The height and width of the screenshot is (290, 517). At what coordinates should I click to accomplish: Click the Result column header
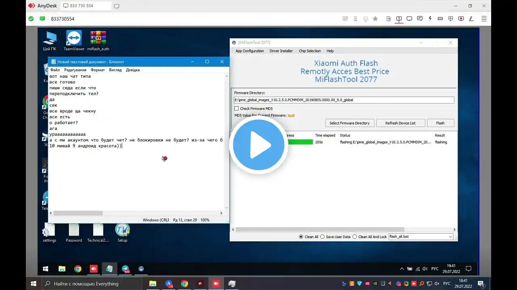[440, 135]
